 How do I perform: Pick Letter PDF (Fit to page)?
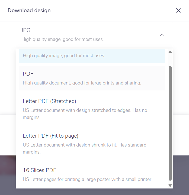coord(50,136)
